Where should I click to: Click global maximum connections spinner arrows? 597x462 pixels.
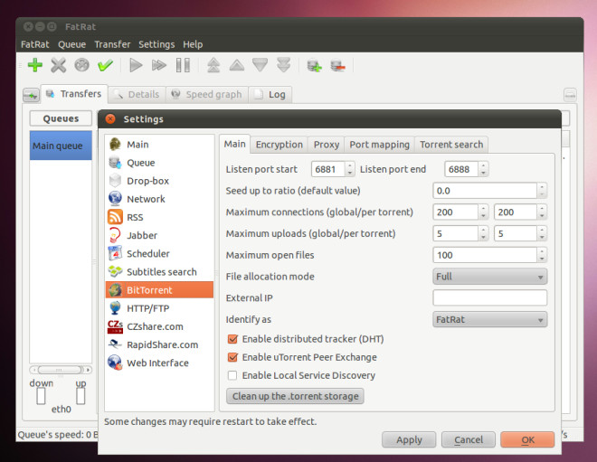[483, 212]
